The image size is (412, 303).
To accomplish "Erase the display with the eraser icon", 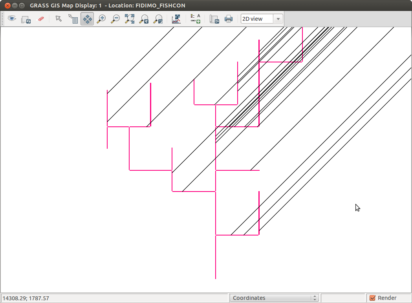I will pos(41,19).
